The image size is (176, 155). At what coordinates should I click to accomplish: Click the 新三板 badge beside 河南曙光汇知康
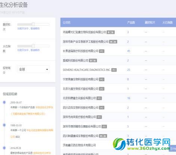tap(111, 32)
